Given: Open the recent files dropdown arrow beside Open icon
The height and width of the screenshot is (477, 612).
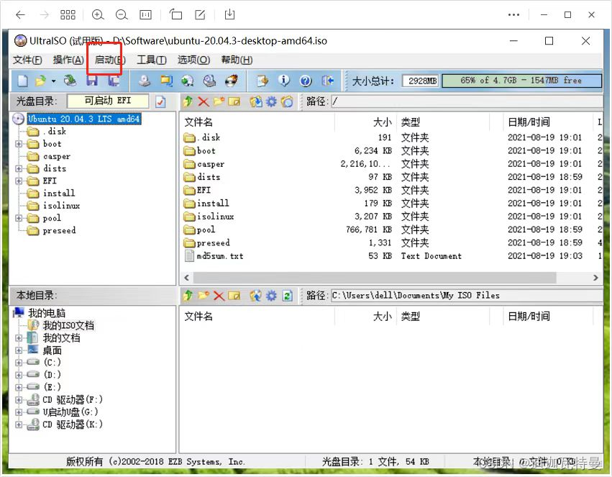Looking at the screenshot, I should click(53, 81).
